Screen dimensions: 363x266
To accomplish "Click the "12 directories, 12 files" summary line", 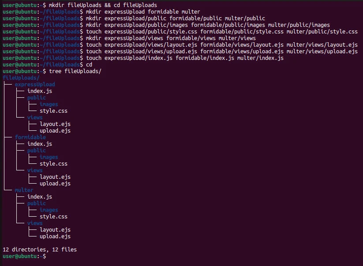I will coord(39,249).
